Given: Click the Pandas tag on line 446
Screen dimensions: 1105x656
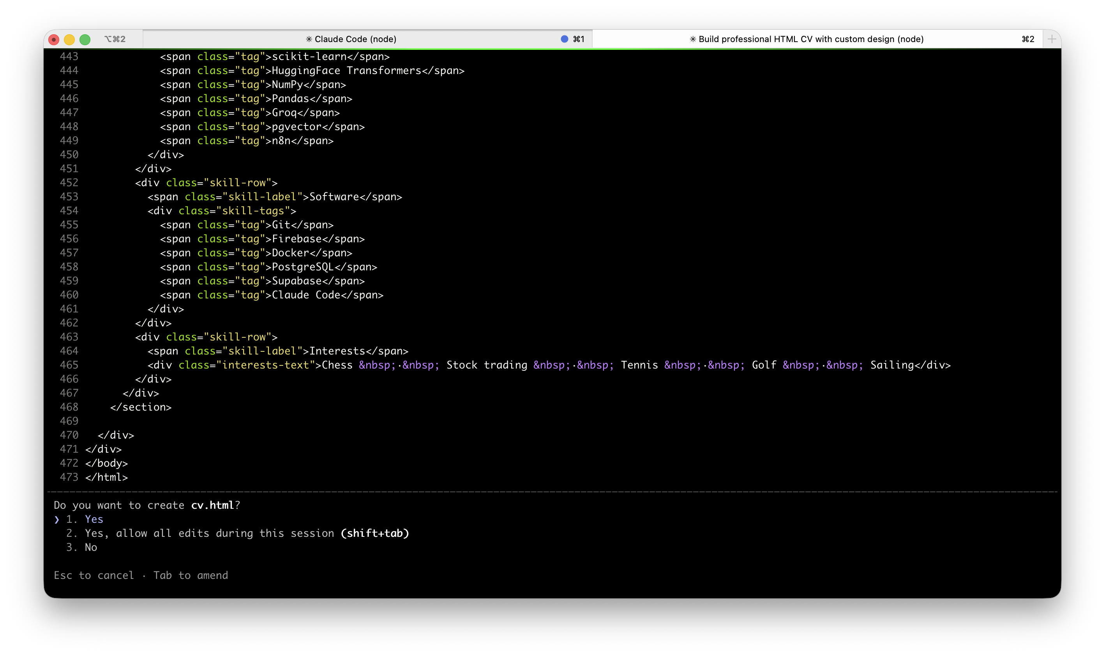Looking at the screenshot, I should pos(256,99).
